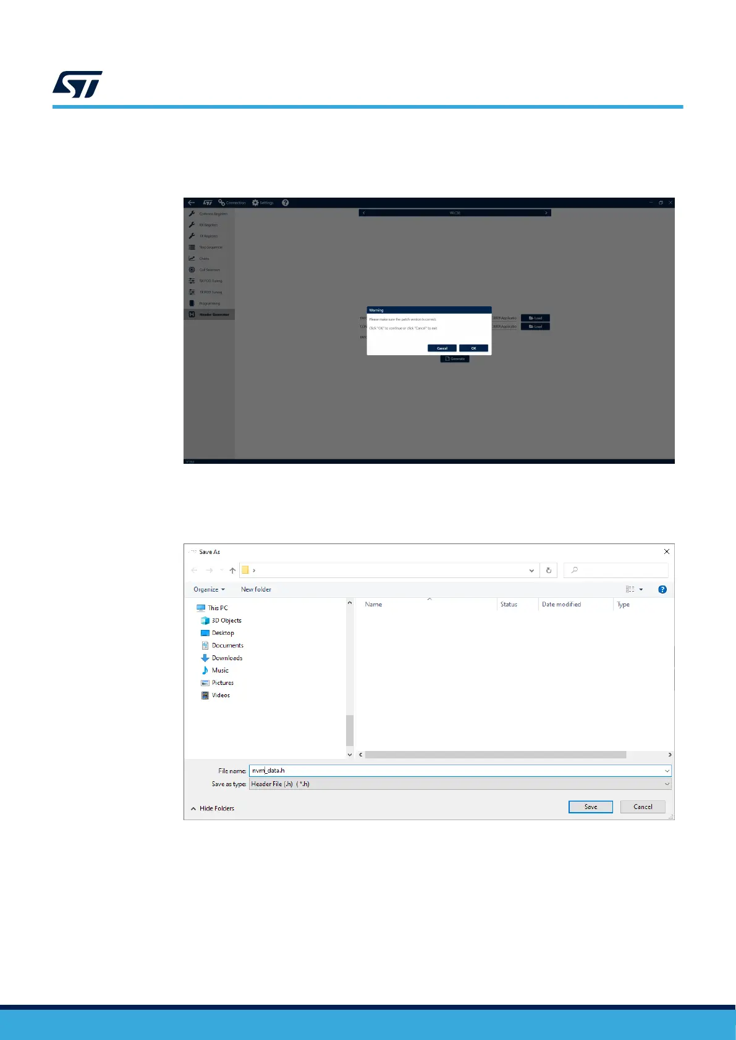Click the Generate button

tap(455, 359)
